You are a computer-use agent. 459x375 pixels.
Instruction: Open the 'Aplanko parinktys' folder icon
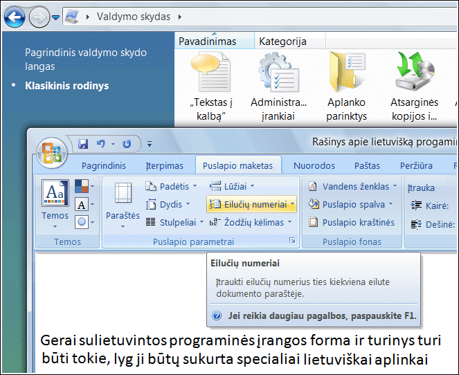[x=347, y=72]
